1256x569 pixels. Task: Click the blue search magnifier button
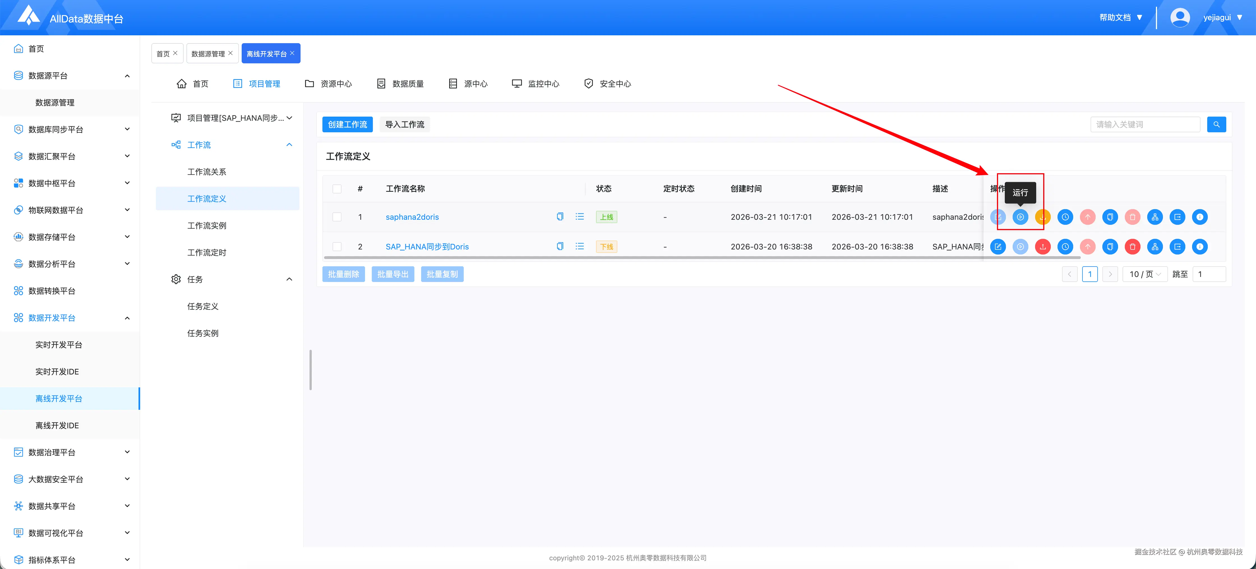1216,124
